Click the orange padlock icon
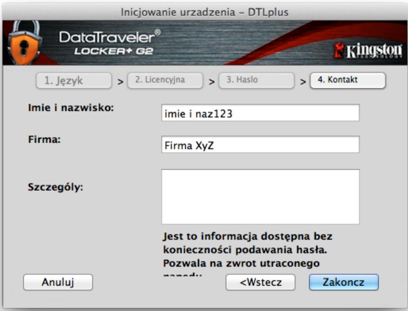Viewport: 408px width, 311px height. click(x=24, y=43)
